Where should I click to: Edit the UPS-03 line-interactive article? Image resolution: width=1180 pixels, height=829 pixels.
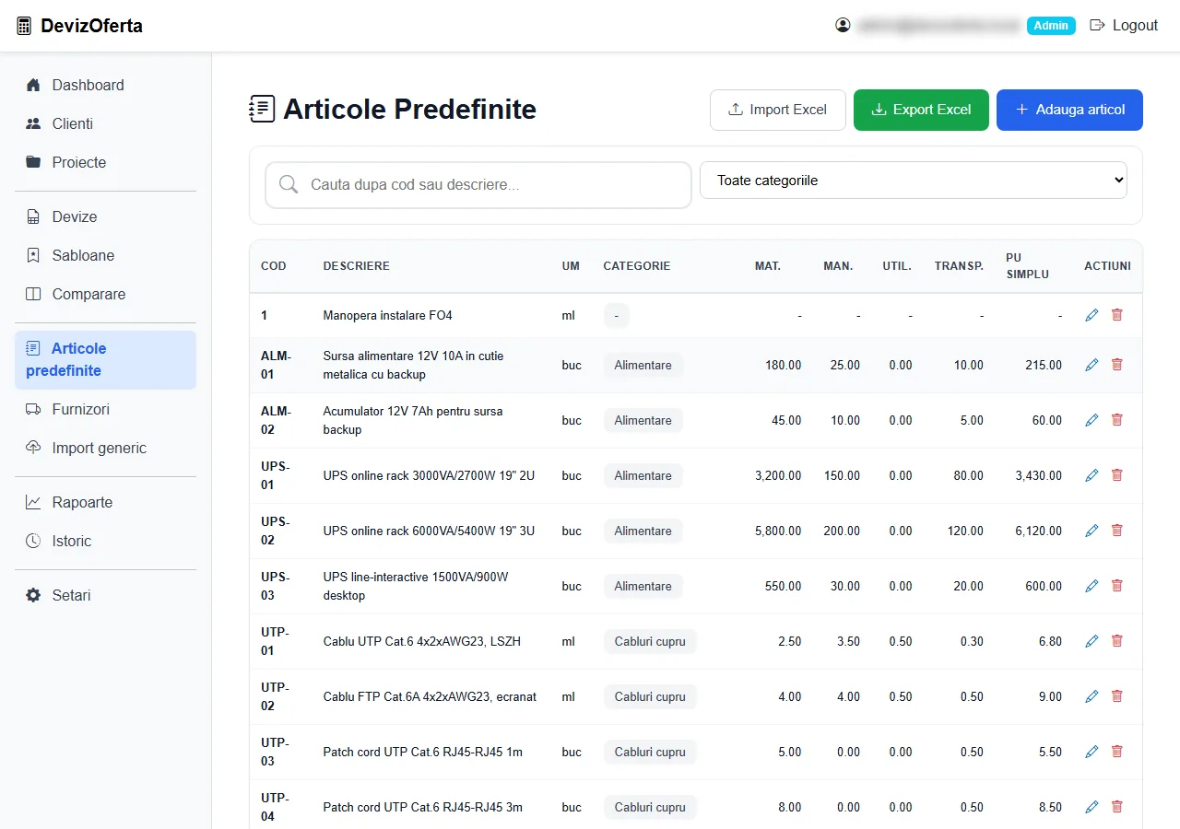[x=1091, y=586]
